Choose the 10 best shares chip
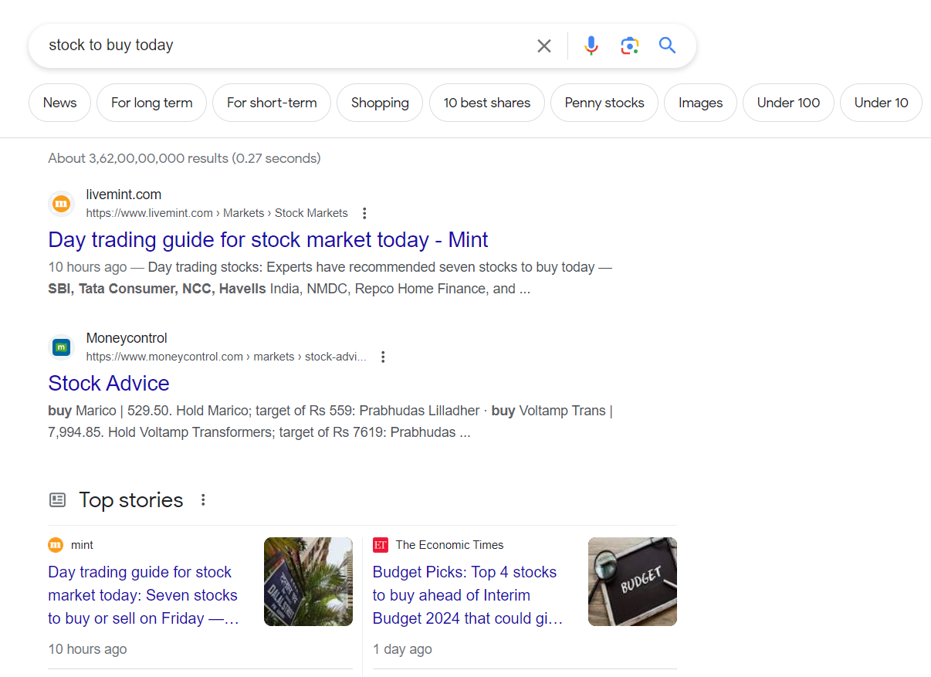The width and height of the screenshot is (931, 677). [487, 103]
